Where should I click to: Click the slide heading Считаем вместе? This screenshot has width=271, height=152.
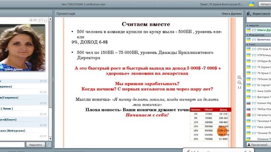[146, 24]
